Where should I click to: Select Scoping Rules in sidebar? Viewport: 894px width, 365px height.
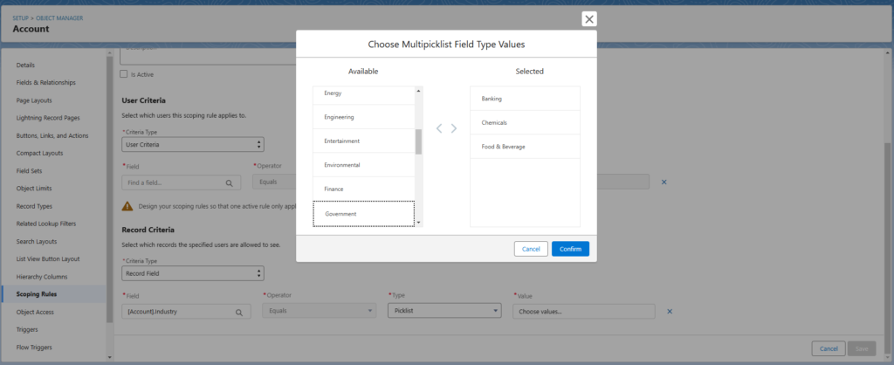tap(37, 294)
